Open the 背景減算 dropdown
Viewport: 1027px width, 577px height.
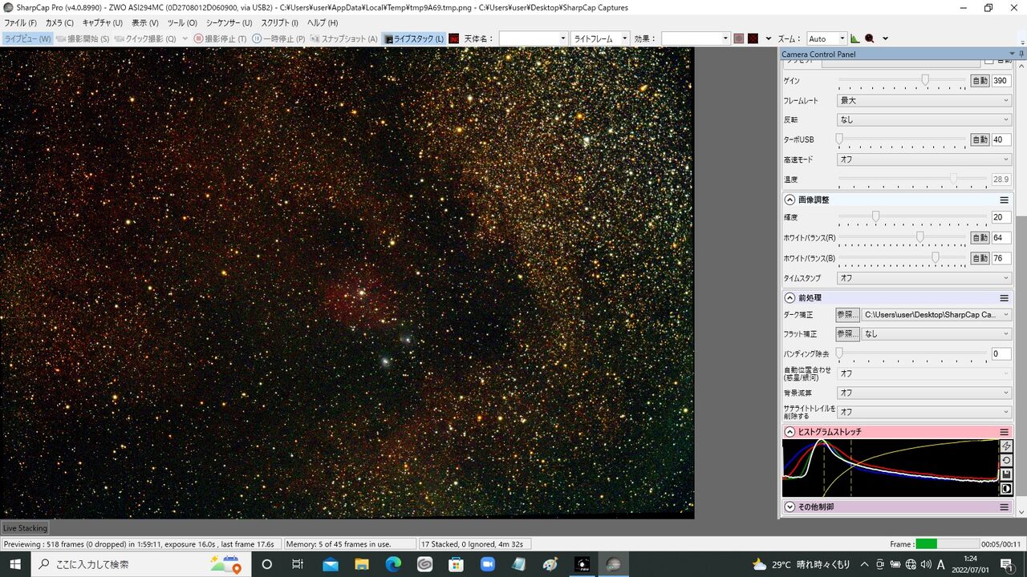coord(924,393)
